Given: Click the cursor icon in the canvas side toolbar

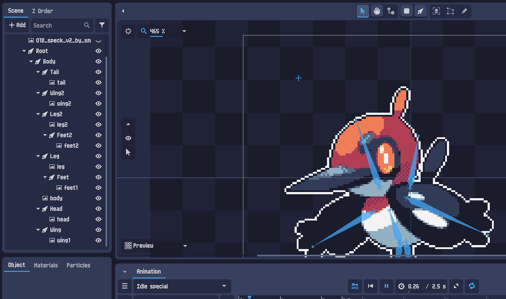Looking at the screenshot, I should 128,152.
